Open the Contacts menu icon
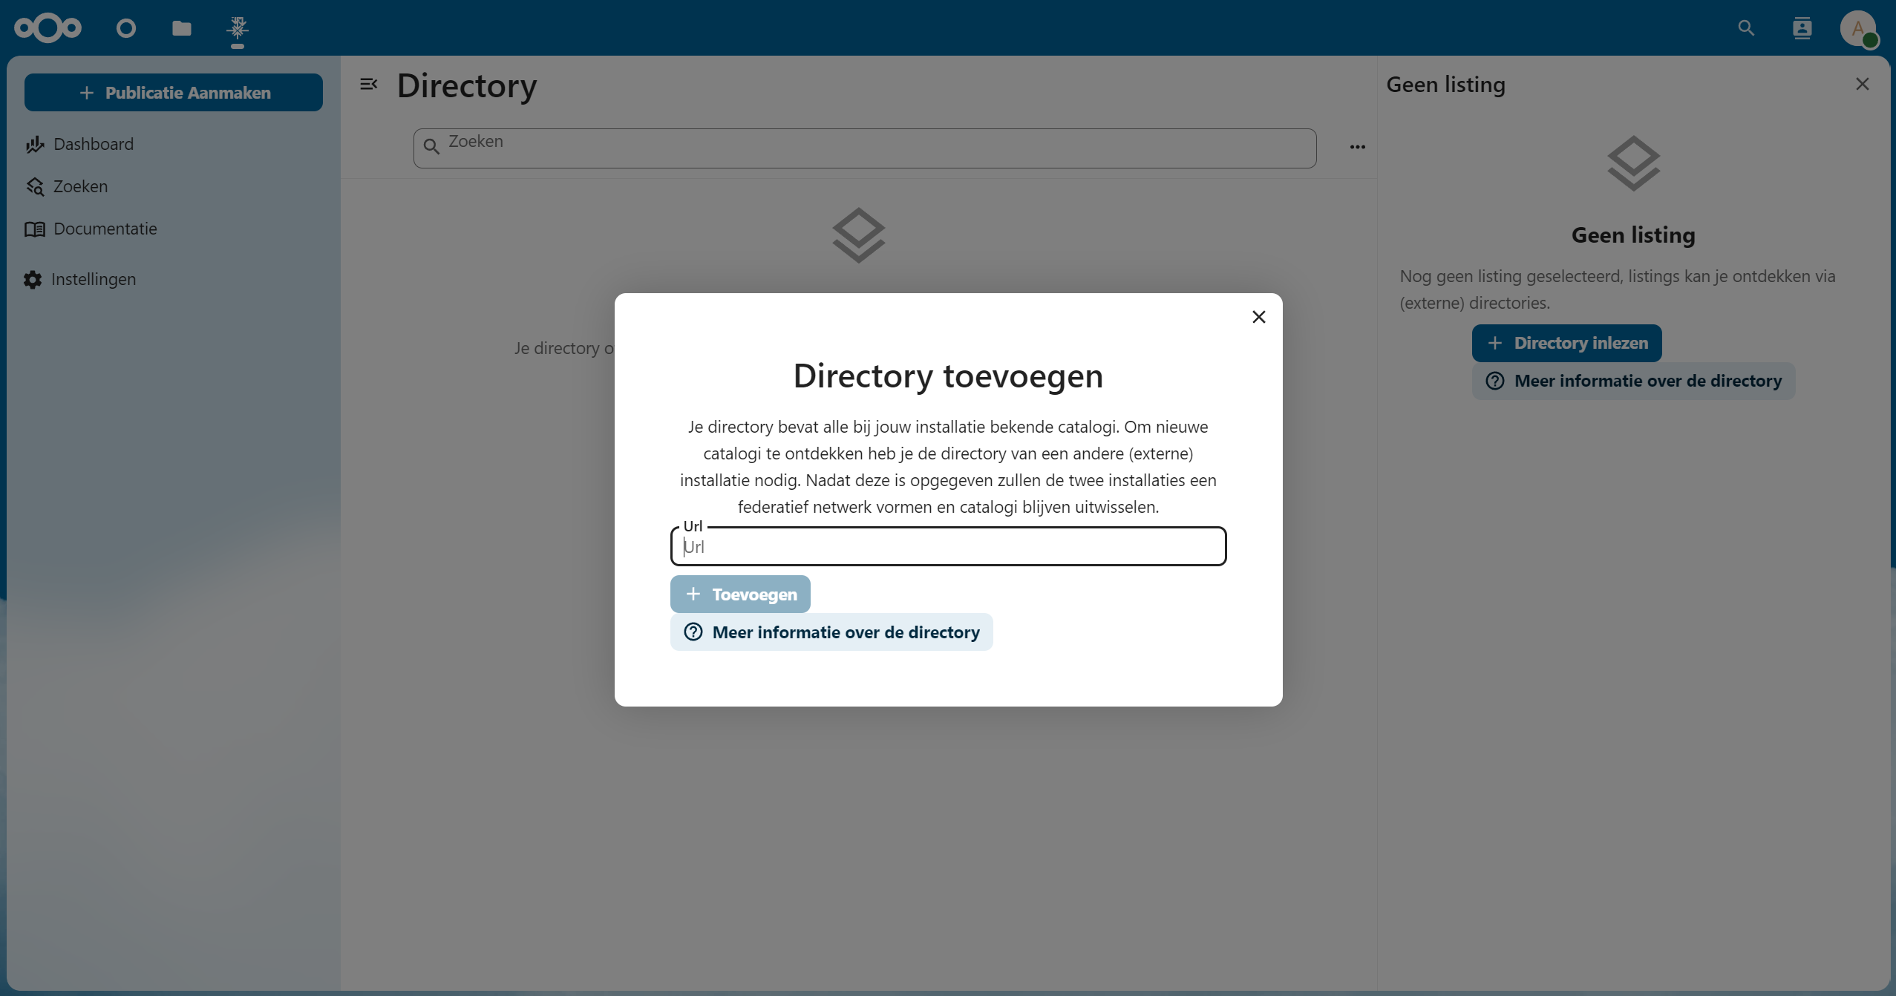 (1802, 28)
